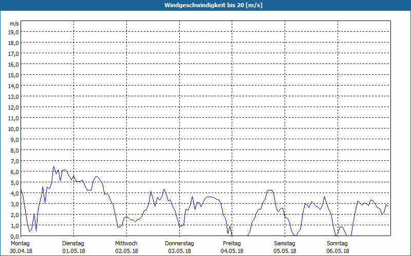This screenshot has width=411, height=256.
Task: Click the 19,0 axis label
Action: click(14, 32)
